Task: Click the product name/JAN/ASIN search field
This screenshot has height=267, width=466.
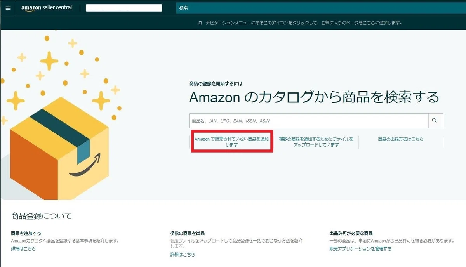Action: click(x=309, y=121)
